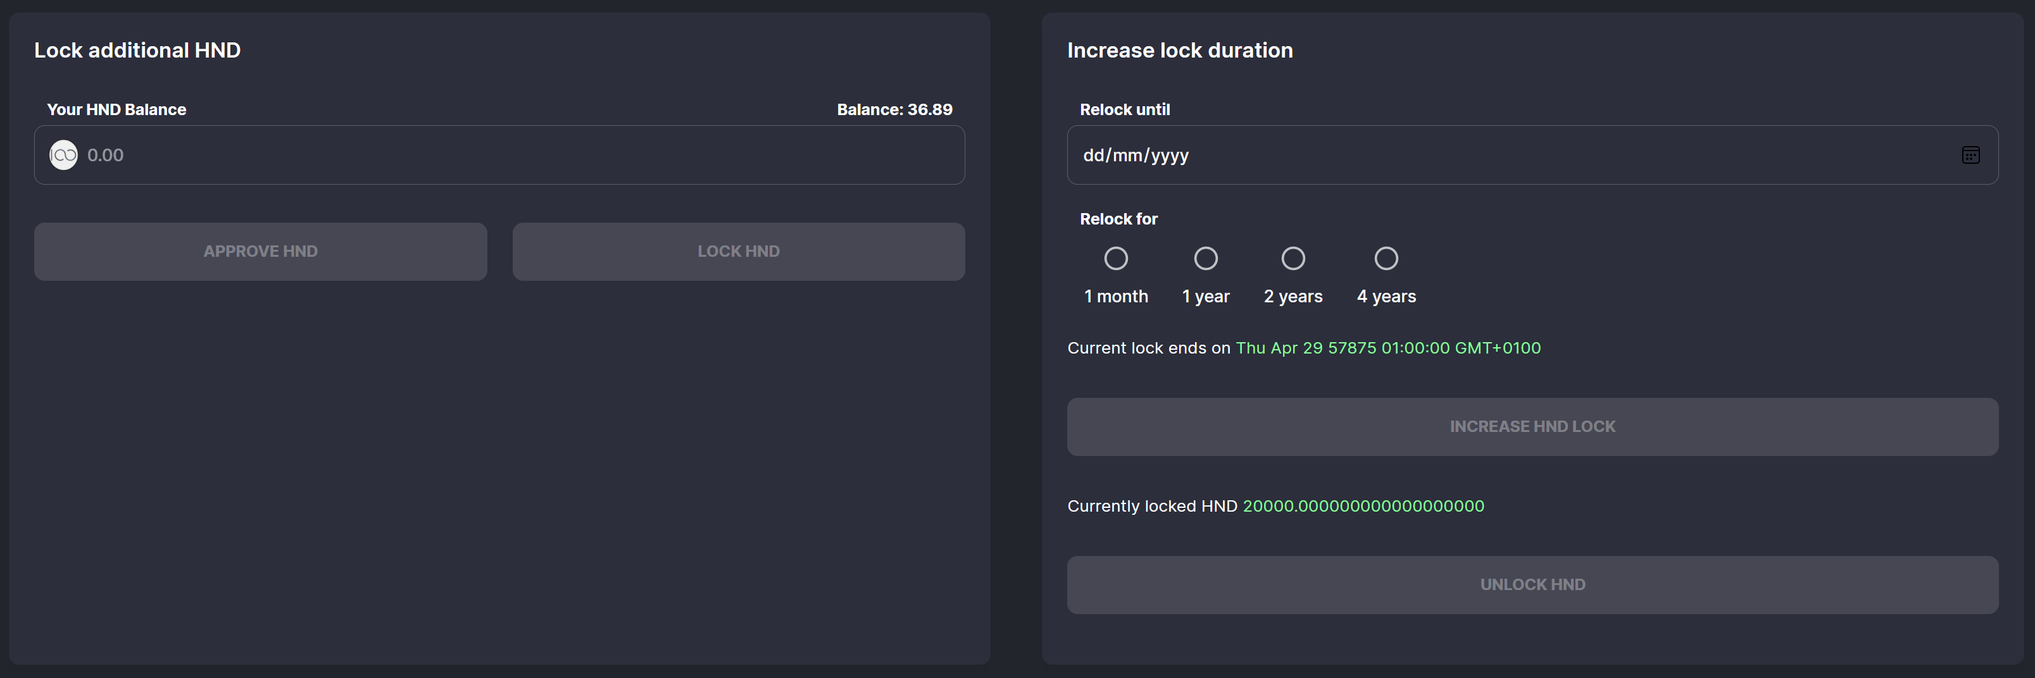
Task: Pick the 4 years relock duration
Action: coord(1386,258)
